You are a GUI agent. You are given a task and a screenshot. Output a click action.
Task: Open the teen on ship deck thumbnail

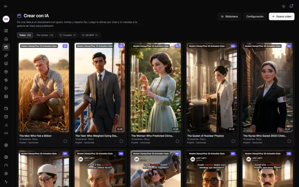(x=100, y=88)
